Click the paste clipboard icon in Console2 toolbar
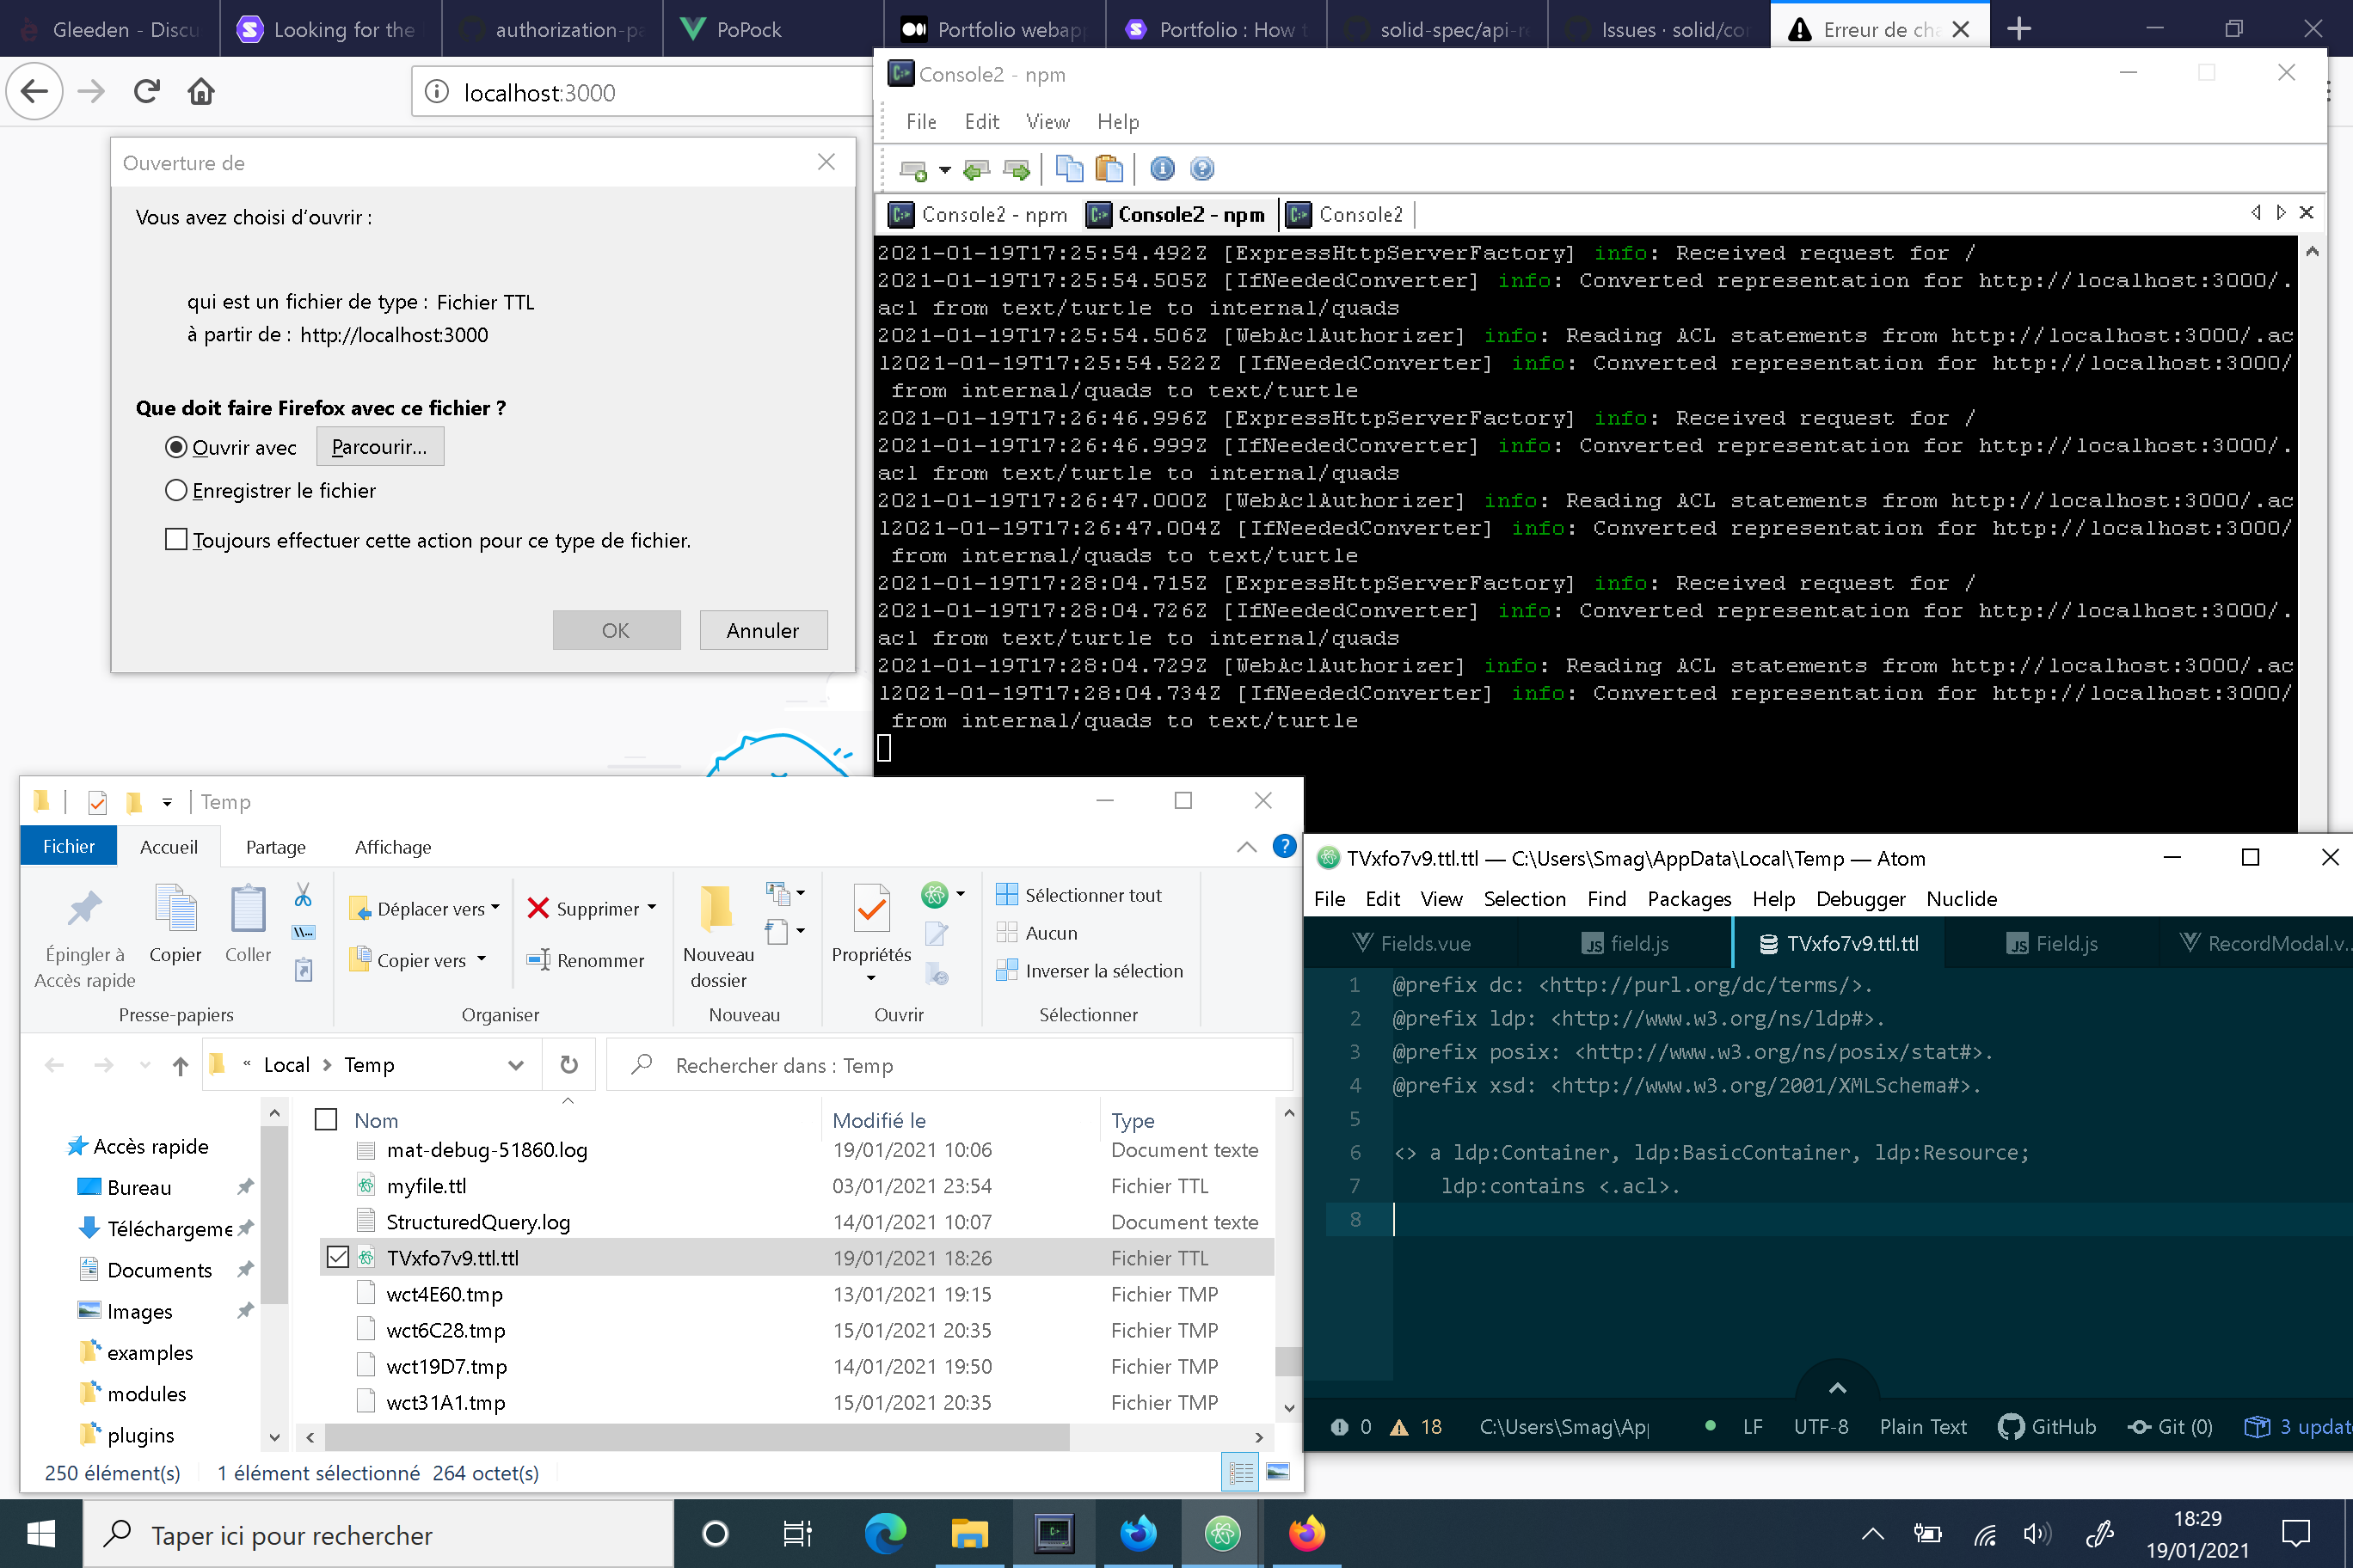 1109,169
